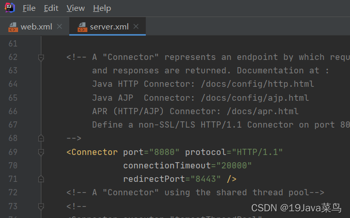Switch to the web.xml tab
This screenshot has width=350, height=218.
(34, 26)
